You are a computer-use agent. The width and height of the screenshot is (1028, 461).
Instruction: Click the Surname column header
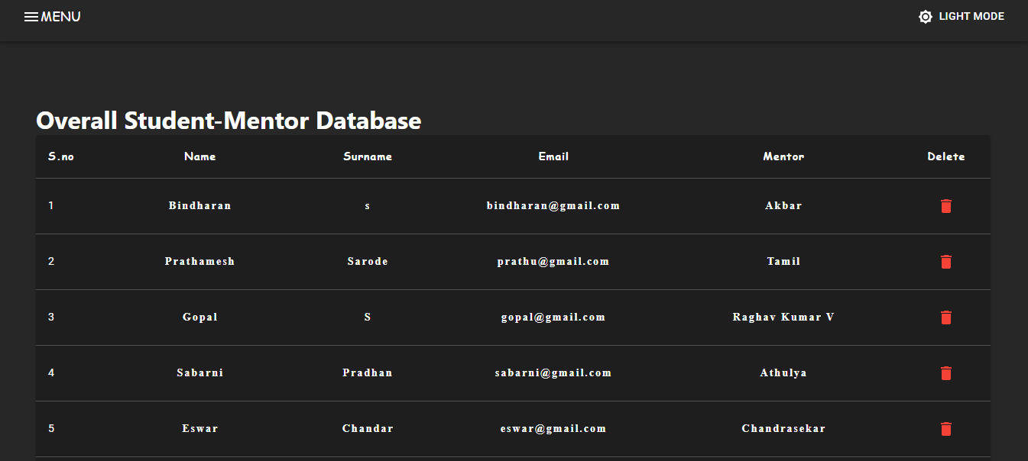pos(368,156)
